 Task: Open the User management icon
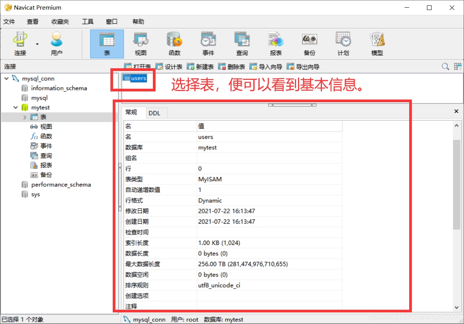coord(56,44)
